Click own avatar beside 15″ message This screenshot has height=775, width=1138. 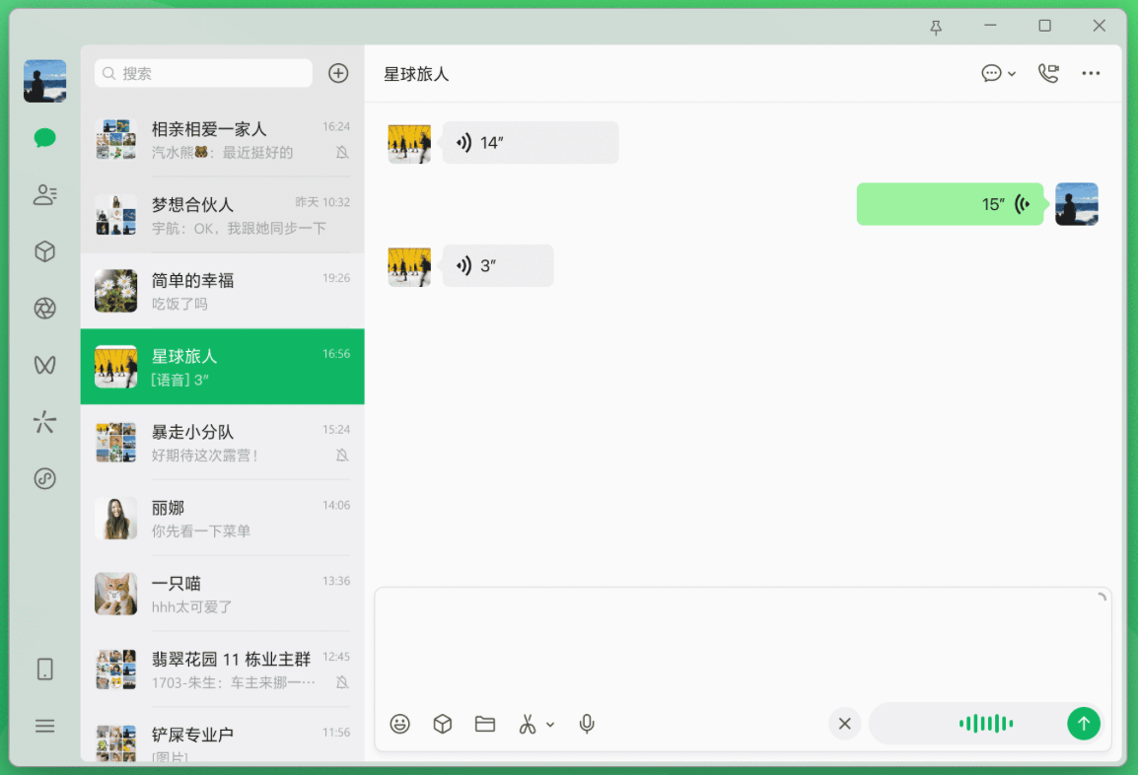click(x=1076, y=204)
